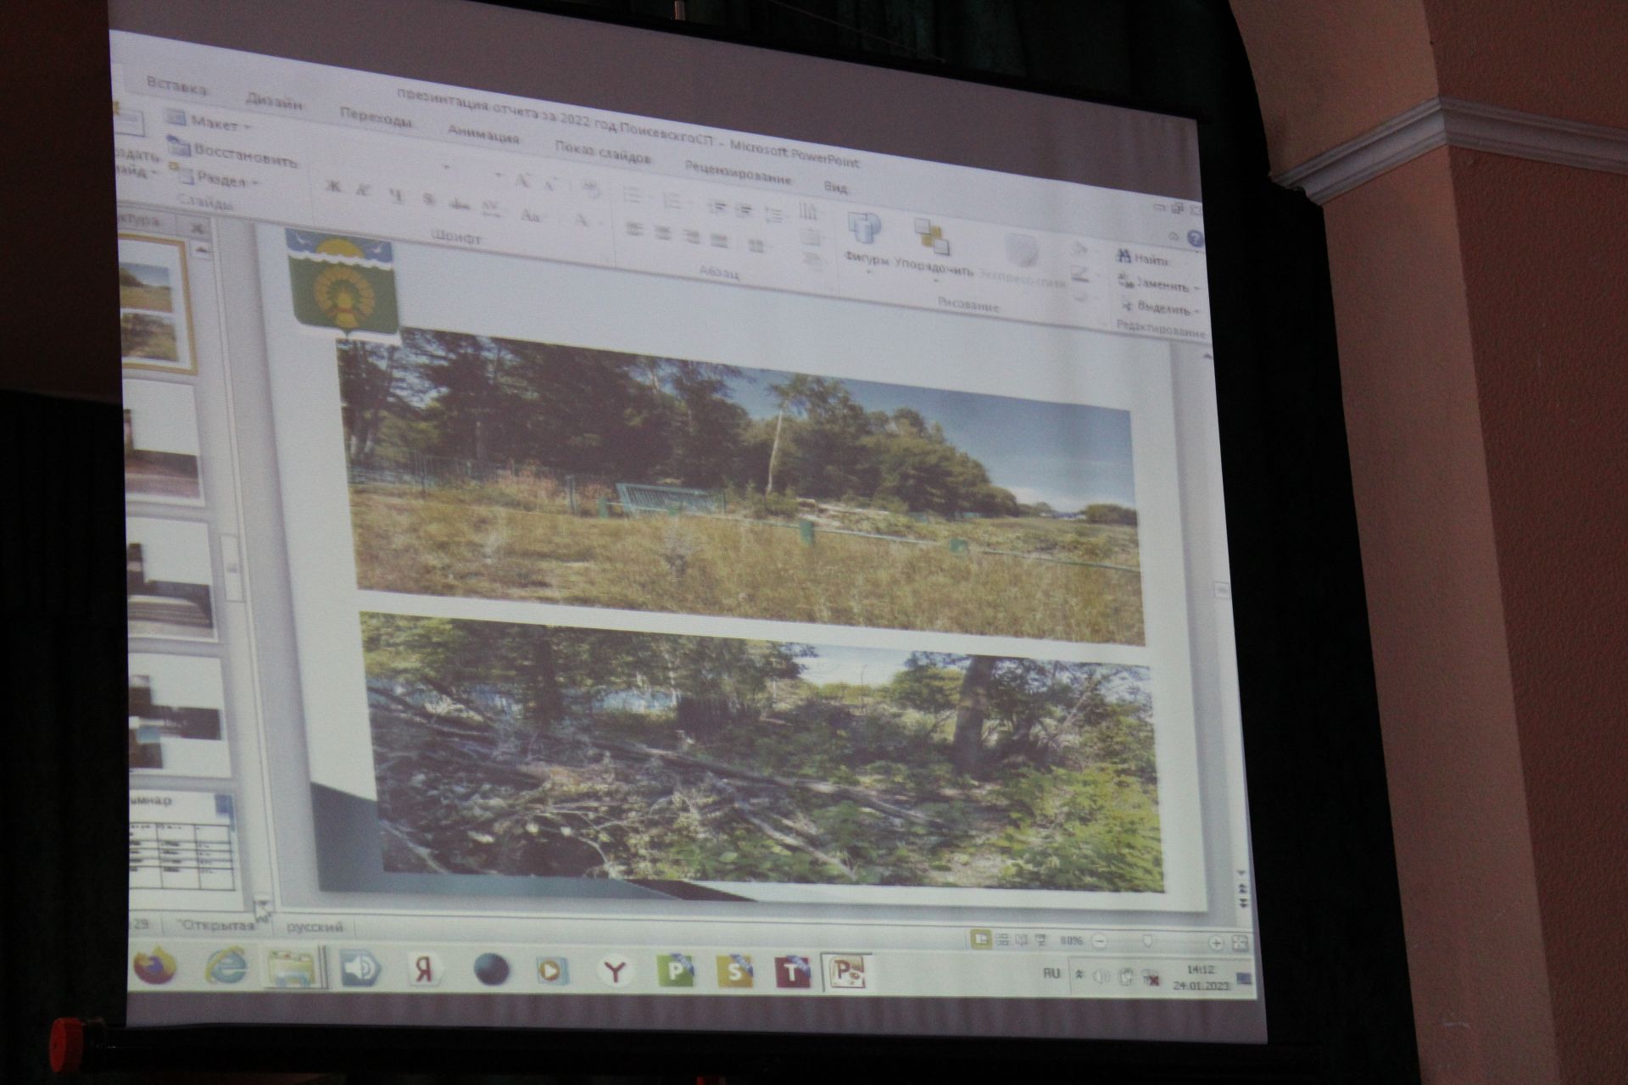The width and height of the screenshot is (1628, 1085).
Task: Decrease the list indent level
Action: coord(717,208)
